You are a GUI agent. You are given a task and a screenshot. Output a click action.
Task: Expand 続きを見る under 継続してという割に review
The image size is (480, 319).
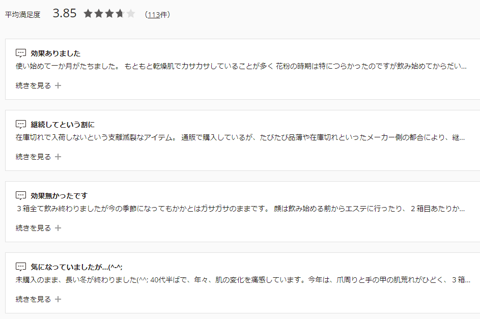(x=38, y=157)
